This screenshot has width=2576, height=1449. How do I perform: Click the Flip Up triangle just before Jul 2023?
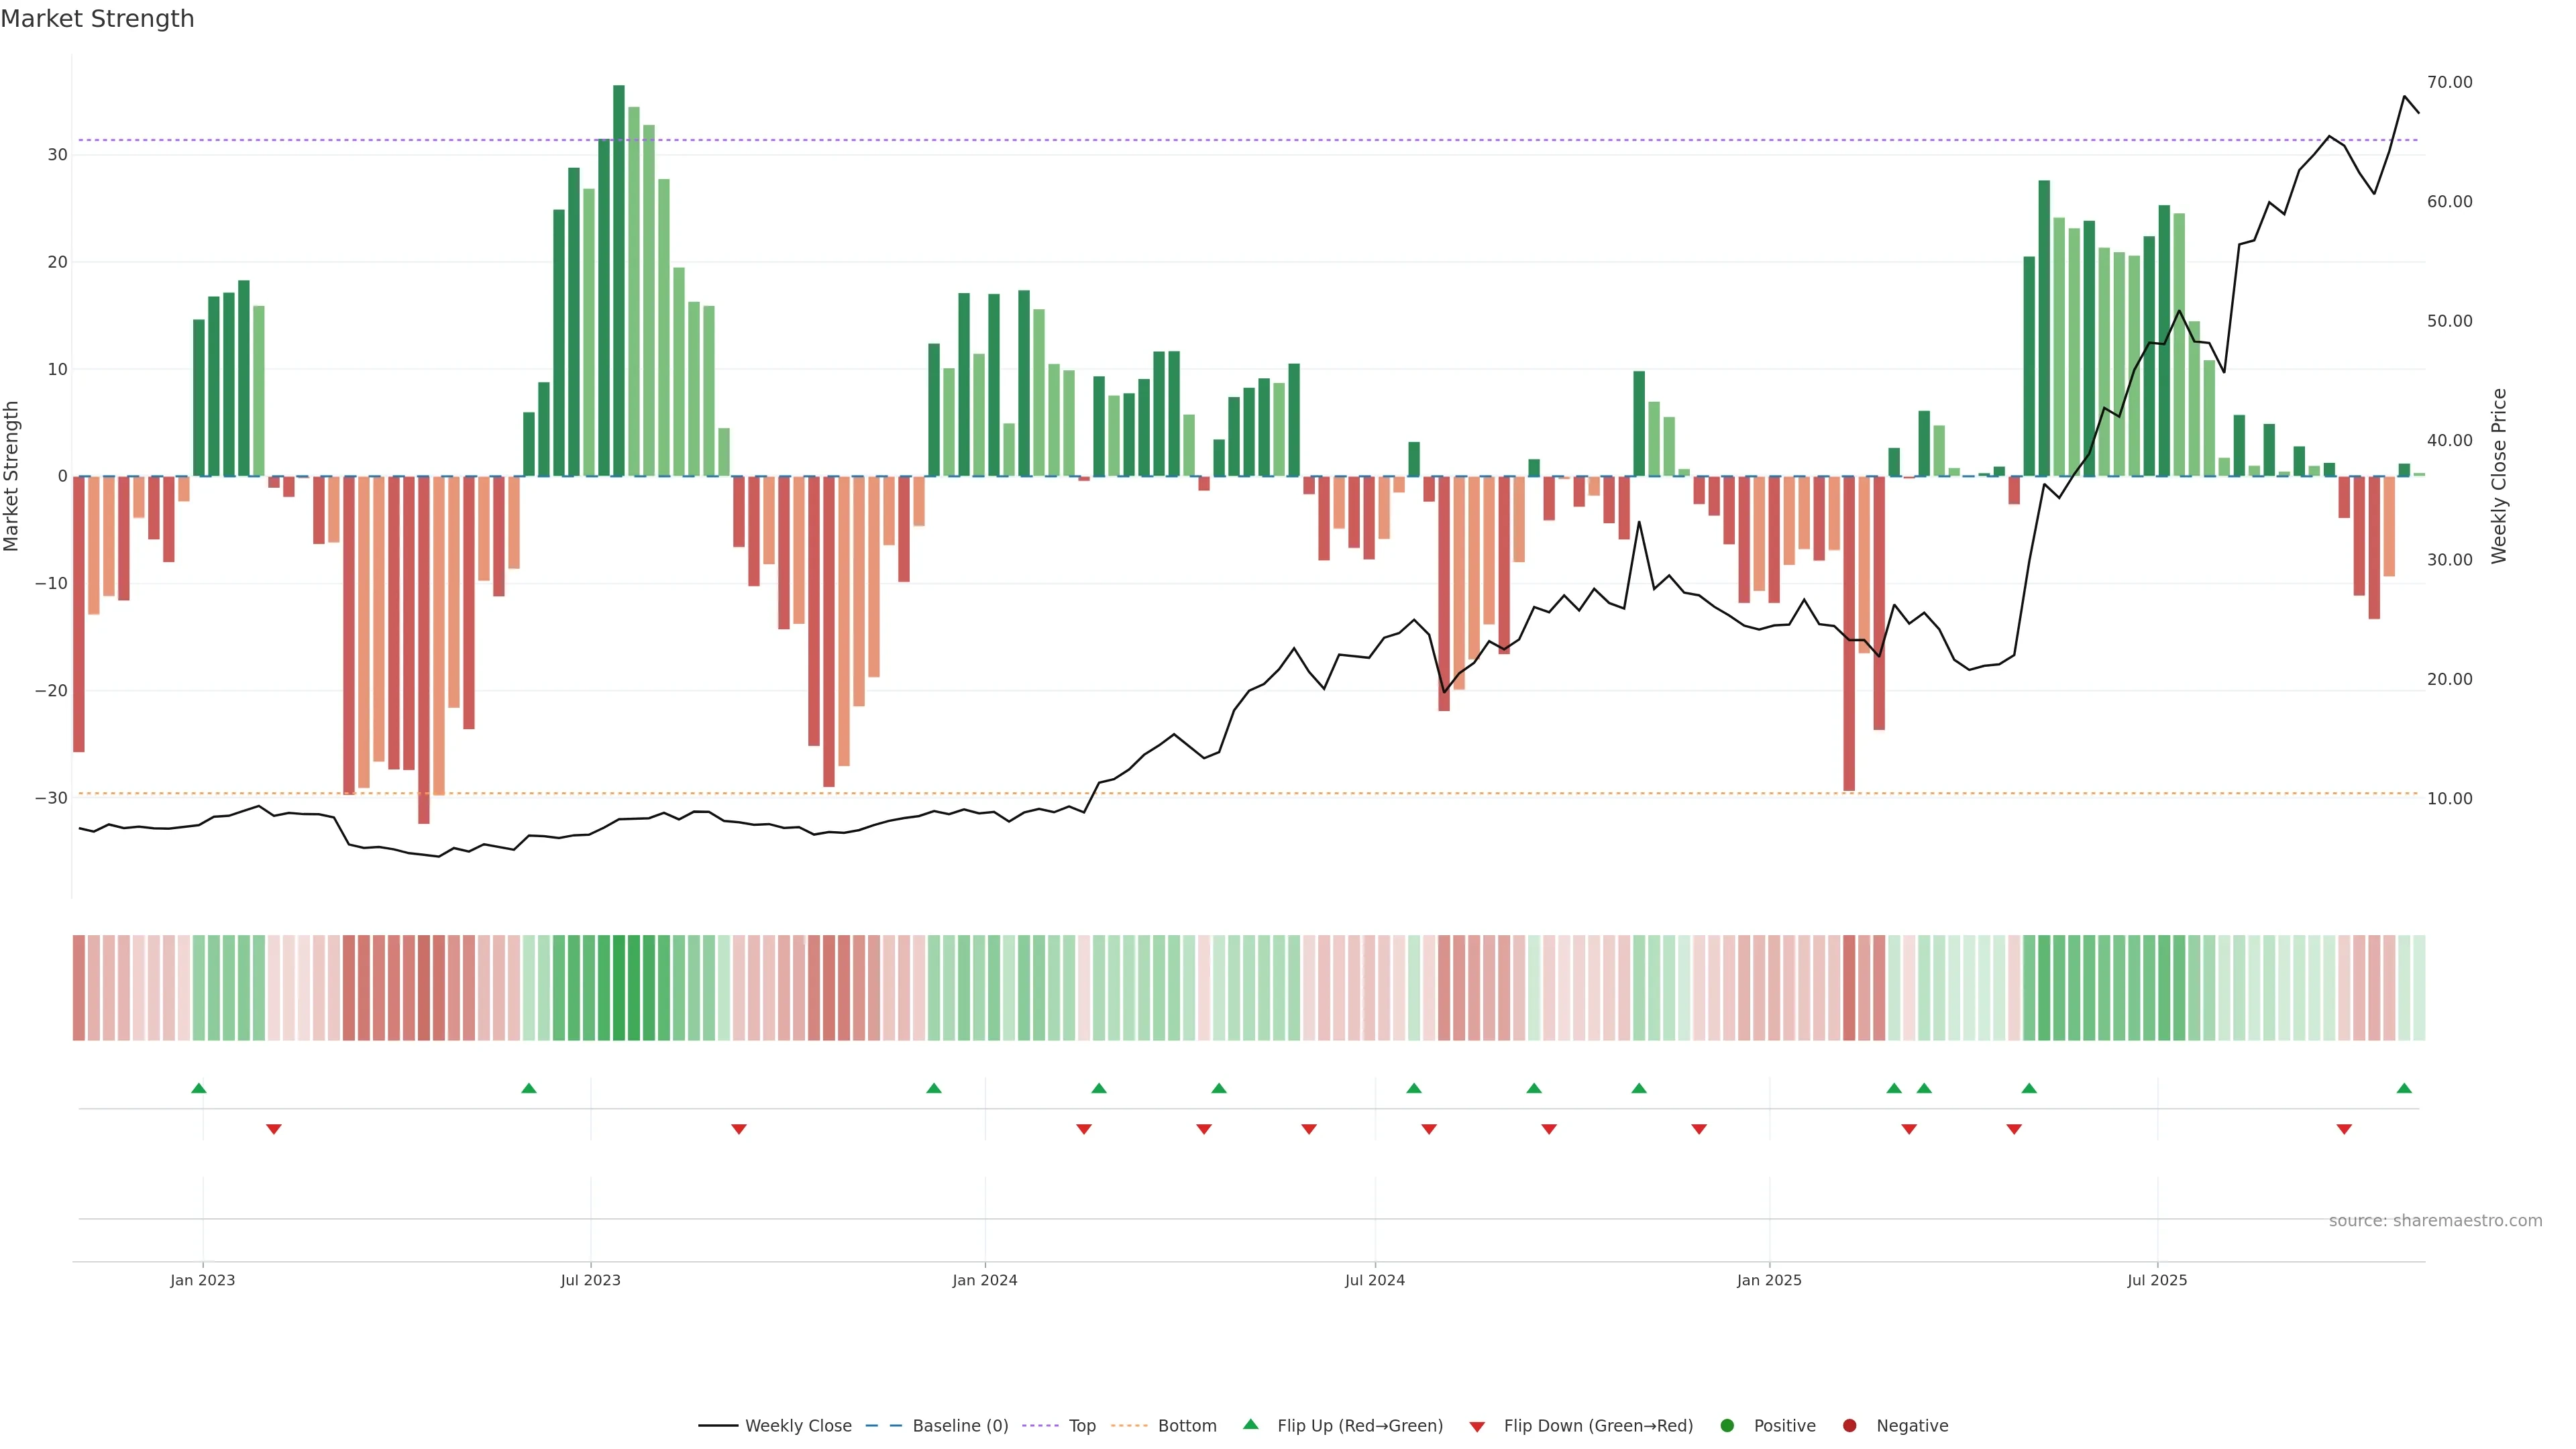point(529,1088)
